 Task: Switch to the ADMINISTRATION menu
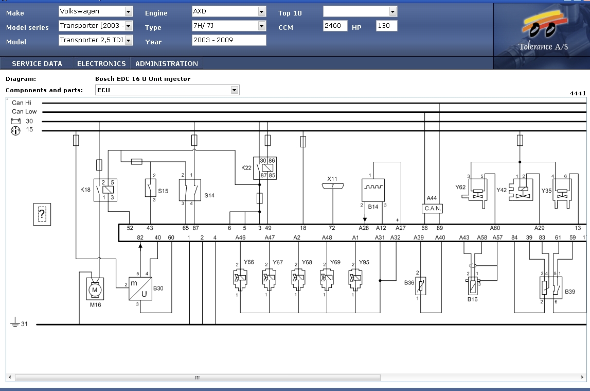tap(167, 64)
